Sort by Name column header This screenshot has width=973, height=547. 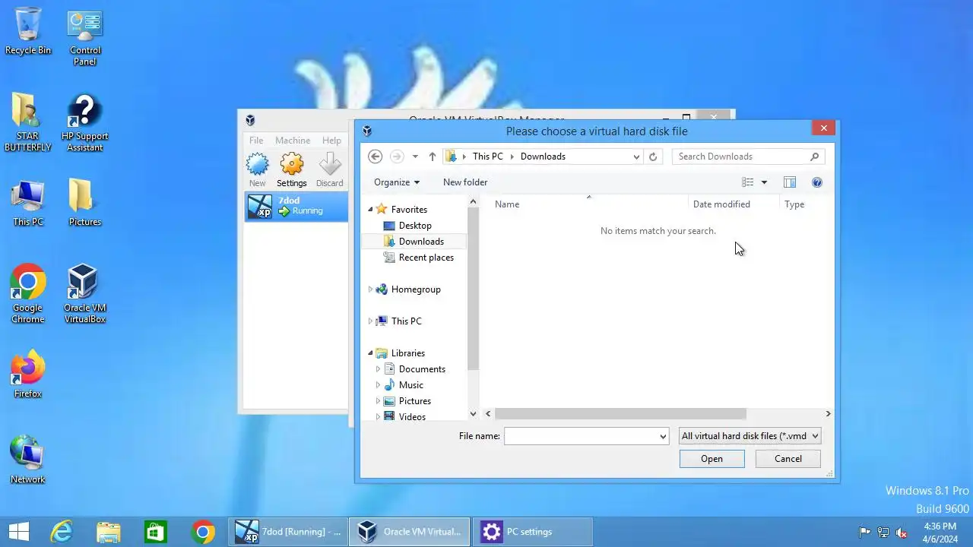(x=589, y=204)
